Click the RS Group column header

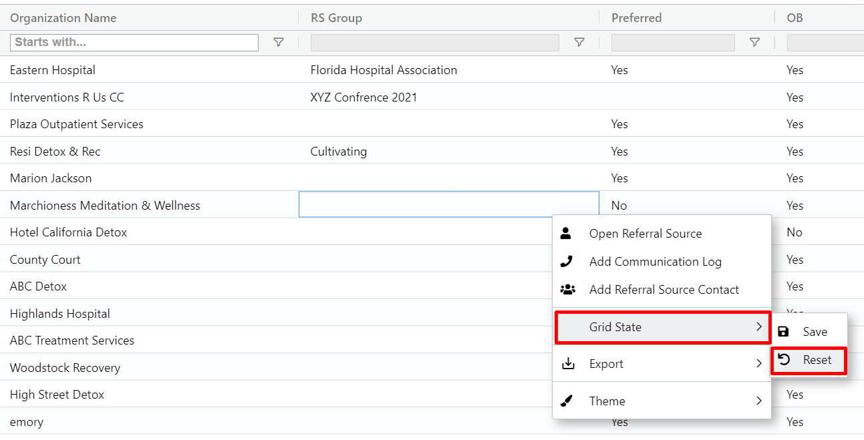336,18
